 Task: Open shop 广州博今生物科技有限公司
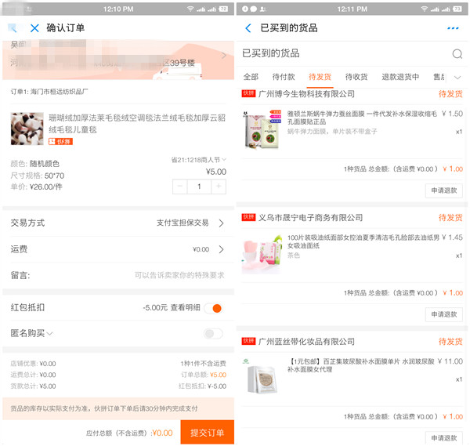coord(306,94)
